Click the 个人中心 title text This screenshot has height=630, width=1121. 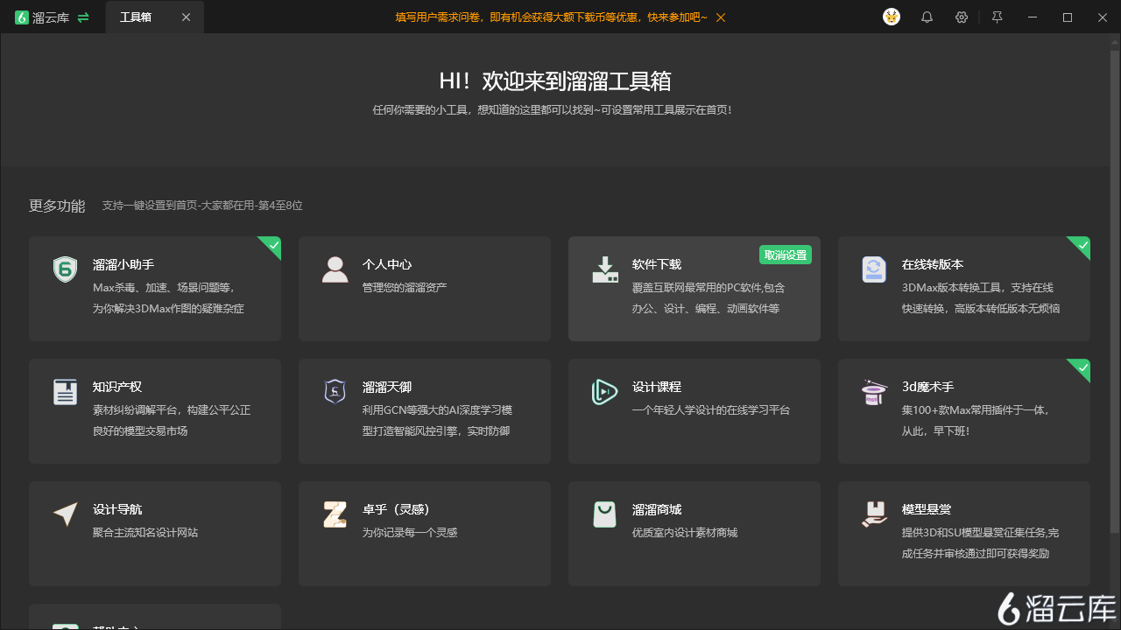[387, 264]
